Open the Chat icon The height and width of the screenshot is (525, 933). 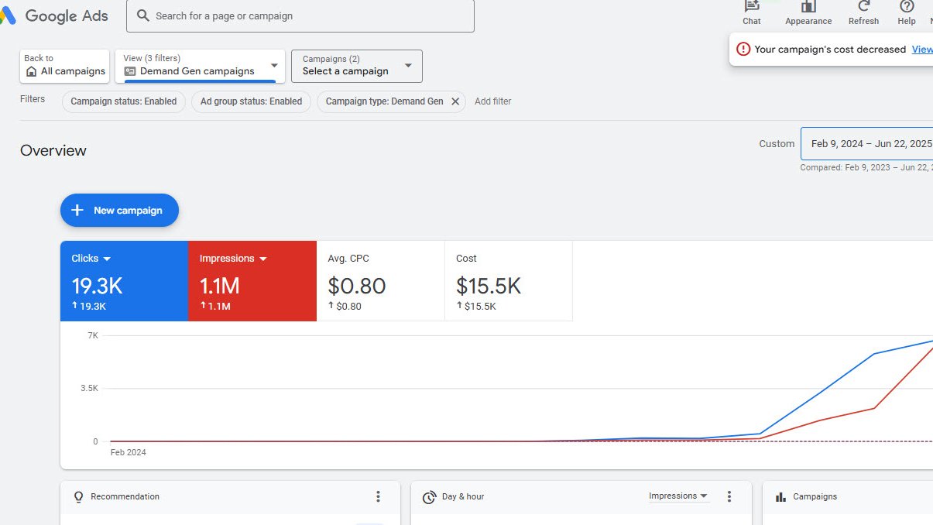coord(752,6)
